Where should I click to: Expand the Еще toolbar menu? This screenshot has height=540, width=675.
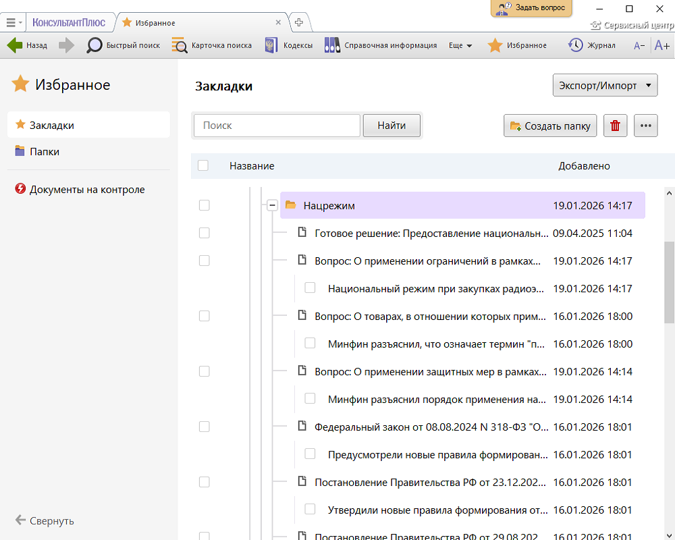click(460, 45)
